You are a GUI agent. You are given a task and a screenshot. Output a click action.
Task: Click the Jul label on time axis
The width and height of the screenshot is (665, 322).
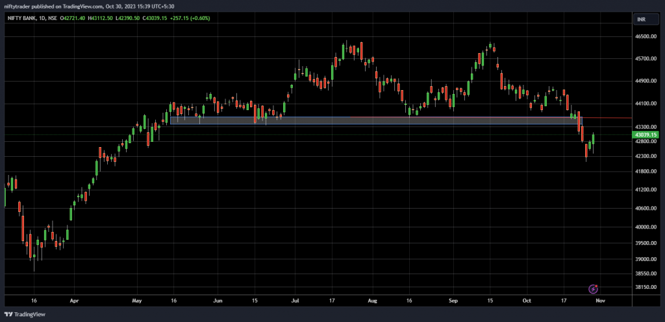(x=295, y=301)
